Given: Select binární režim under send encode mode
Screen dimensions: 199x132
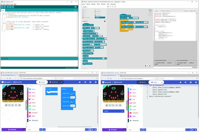Looking at the screenshot, I should click(156, 63).
